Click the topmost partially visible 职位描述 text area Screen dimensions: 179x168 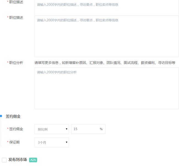click(x=107, y=7)
